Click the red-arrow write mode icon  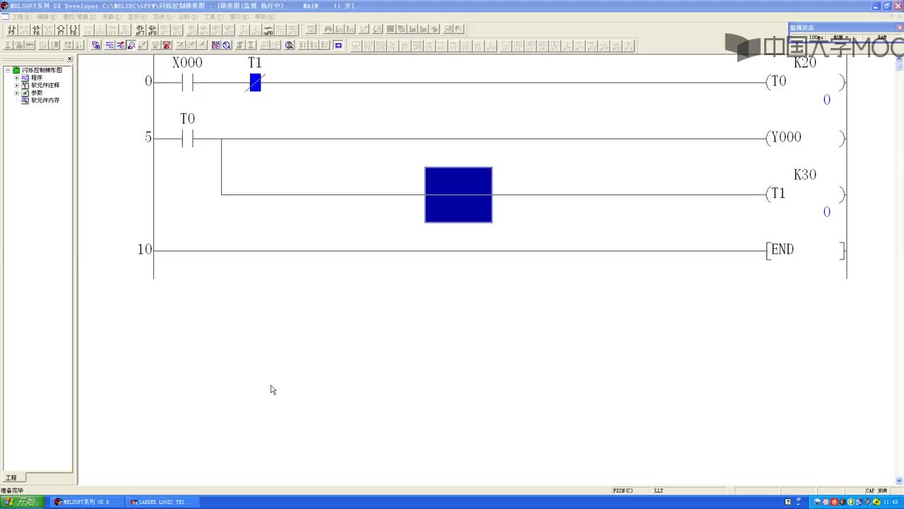(x=121, y=45)
